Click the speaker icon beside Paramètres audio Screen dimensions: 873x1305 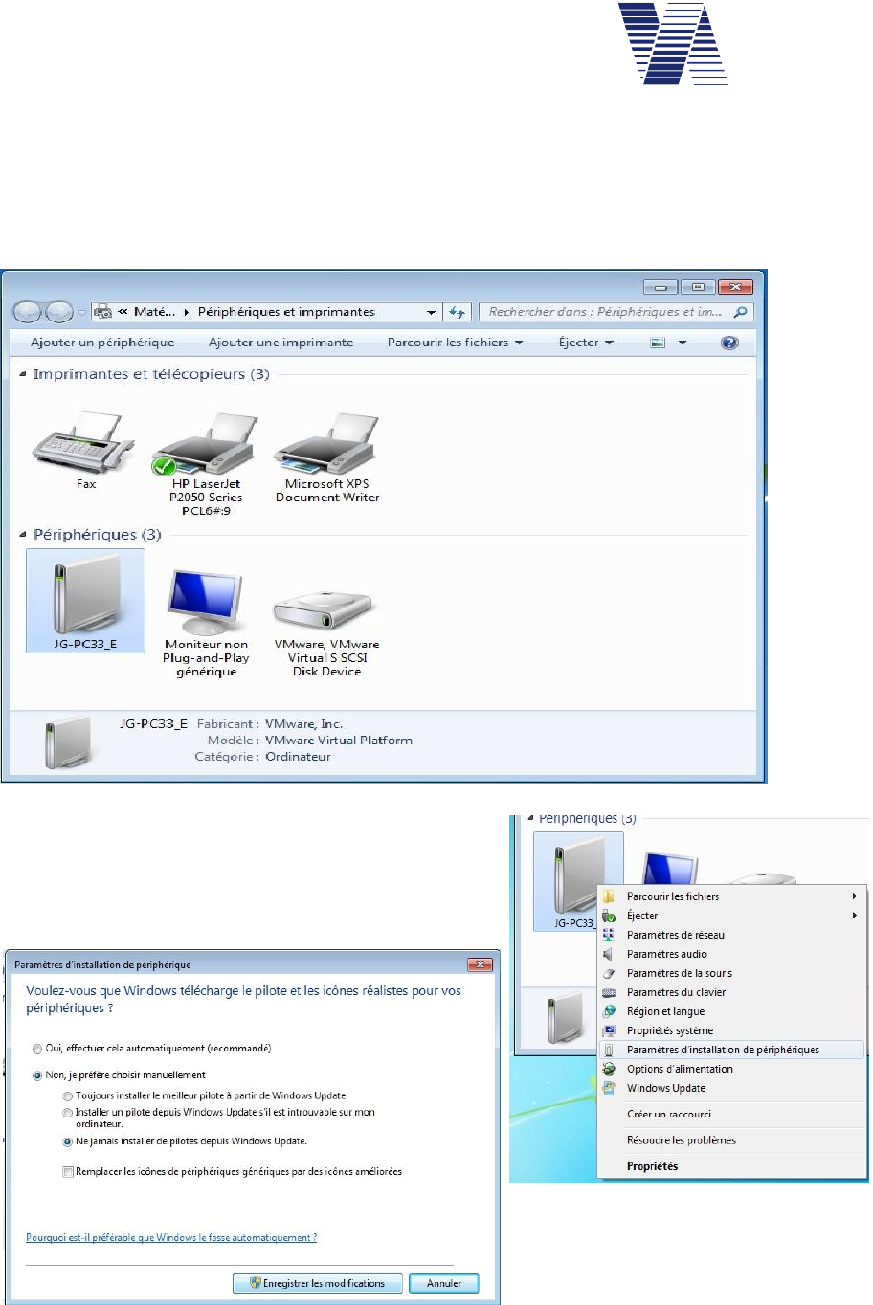point(608,954)
